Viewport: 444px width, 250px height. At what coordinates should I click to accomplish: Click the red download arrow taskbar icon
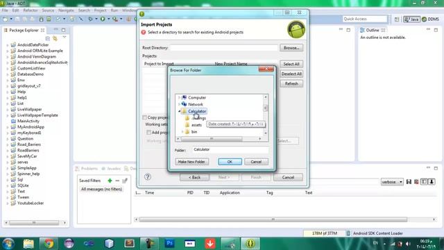point(210,244)
